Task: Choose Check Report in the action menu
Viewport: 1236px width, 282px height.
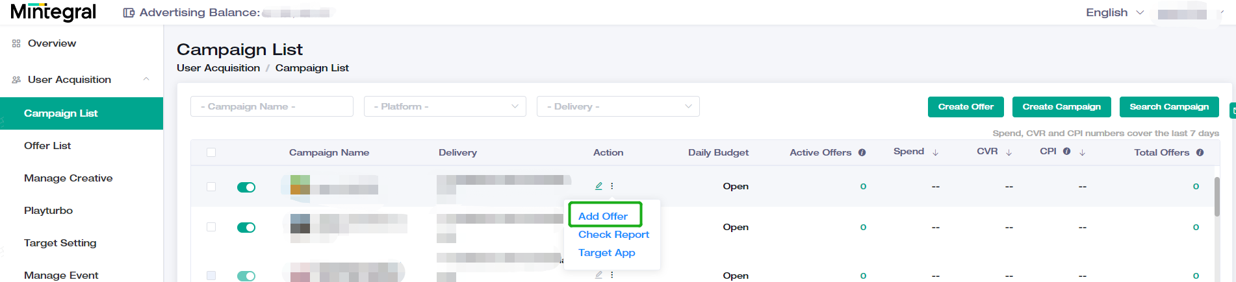Action: [x=613, y=235]
